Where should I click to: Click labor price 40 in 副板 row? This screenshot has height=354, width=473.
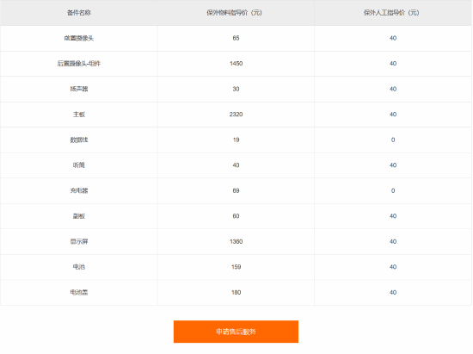(x=393, y=216)
